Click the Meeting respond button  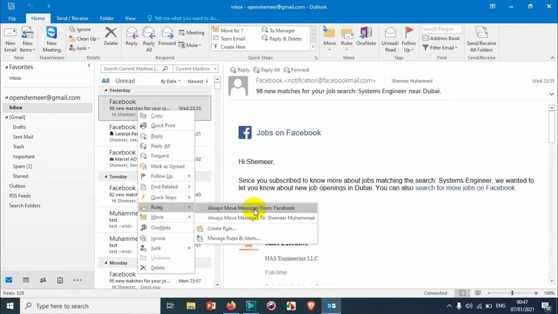point(191,33)
